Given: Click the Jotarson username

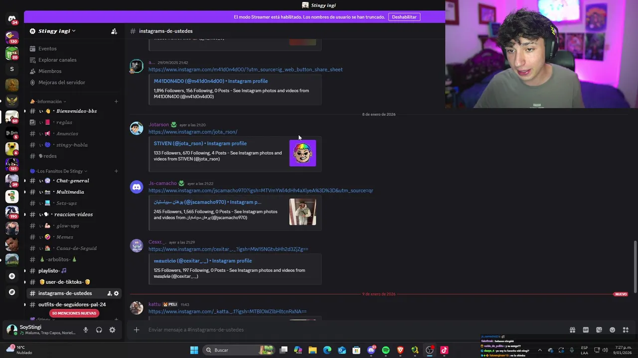Looking at the screenshot, I should tap(159, 124).
